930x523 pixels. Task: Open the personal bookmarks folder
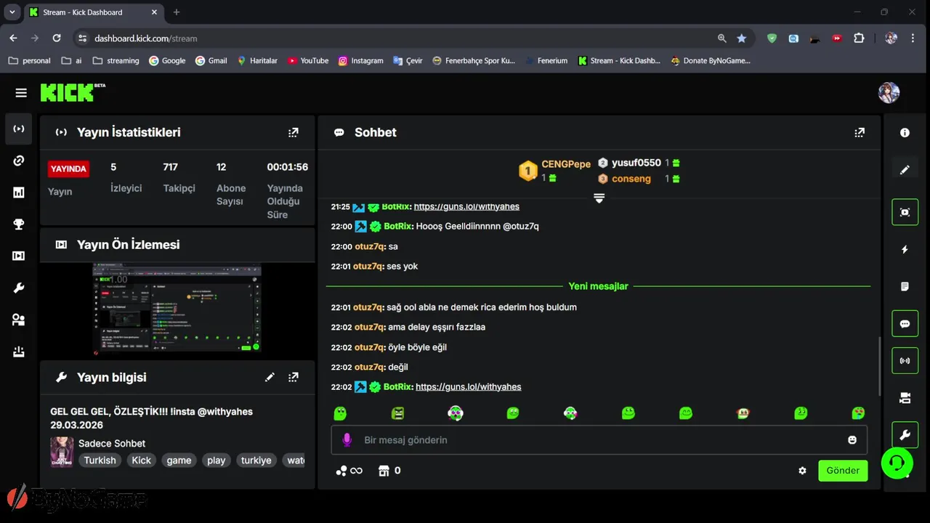(x=29, y=61)
